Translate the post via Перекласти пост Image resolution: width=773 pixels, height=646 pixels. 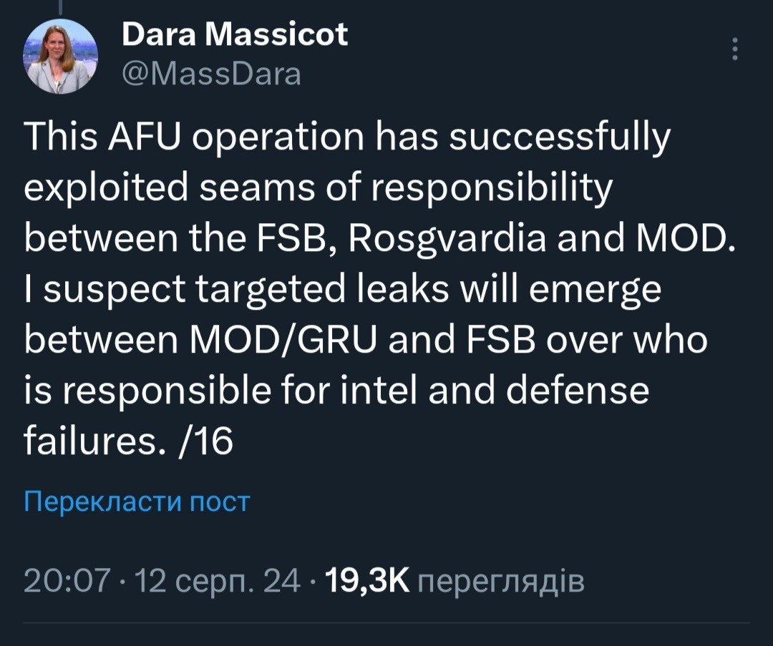[x=137, y=501]
